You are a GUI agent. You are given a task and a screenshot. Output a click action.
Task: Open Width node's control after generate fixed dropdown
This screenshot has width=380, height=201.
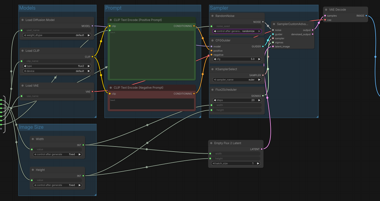click(57, 154)
